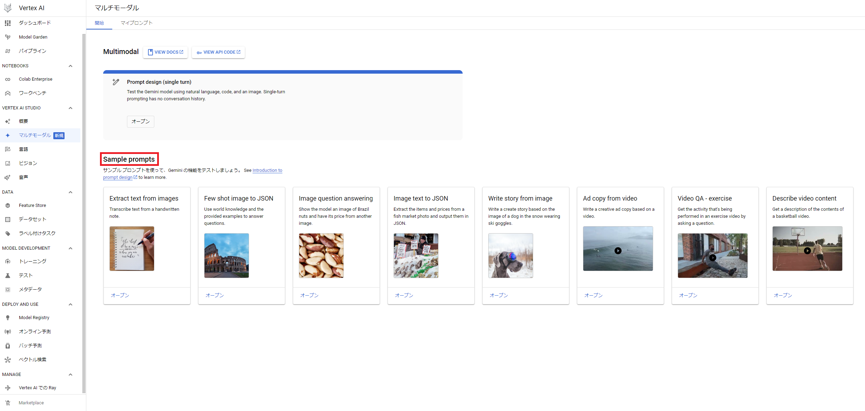Click the オンライン予測 broadcast icon
The width and height of the screenshot is (865, 411).
[x=8, y=332]
